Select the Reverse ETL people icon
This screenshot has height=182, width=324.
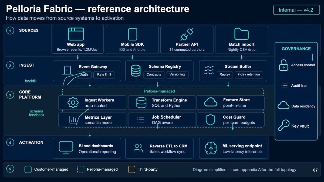click(138, 148)
